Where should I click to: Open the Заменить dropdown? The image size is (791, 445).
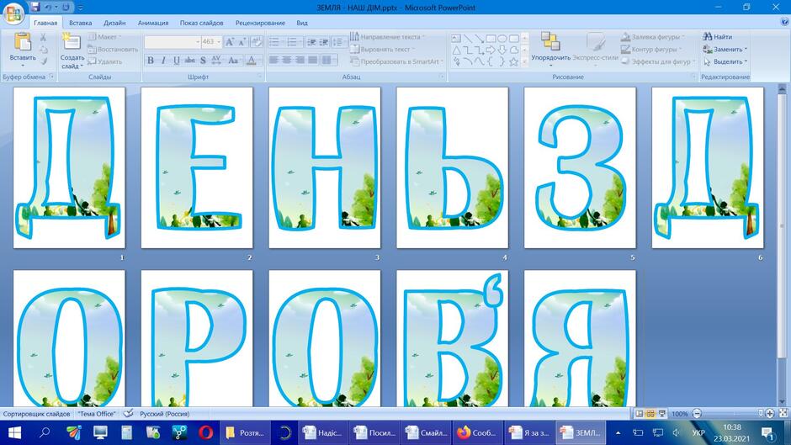tap(725, 50)
